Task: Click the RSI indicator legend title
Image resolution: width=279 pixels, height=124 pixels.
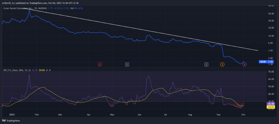Action: (17, 70)
